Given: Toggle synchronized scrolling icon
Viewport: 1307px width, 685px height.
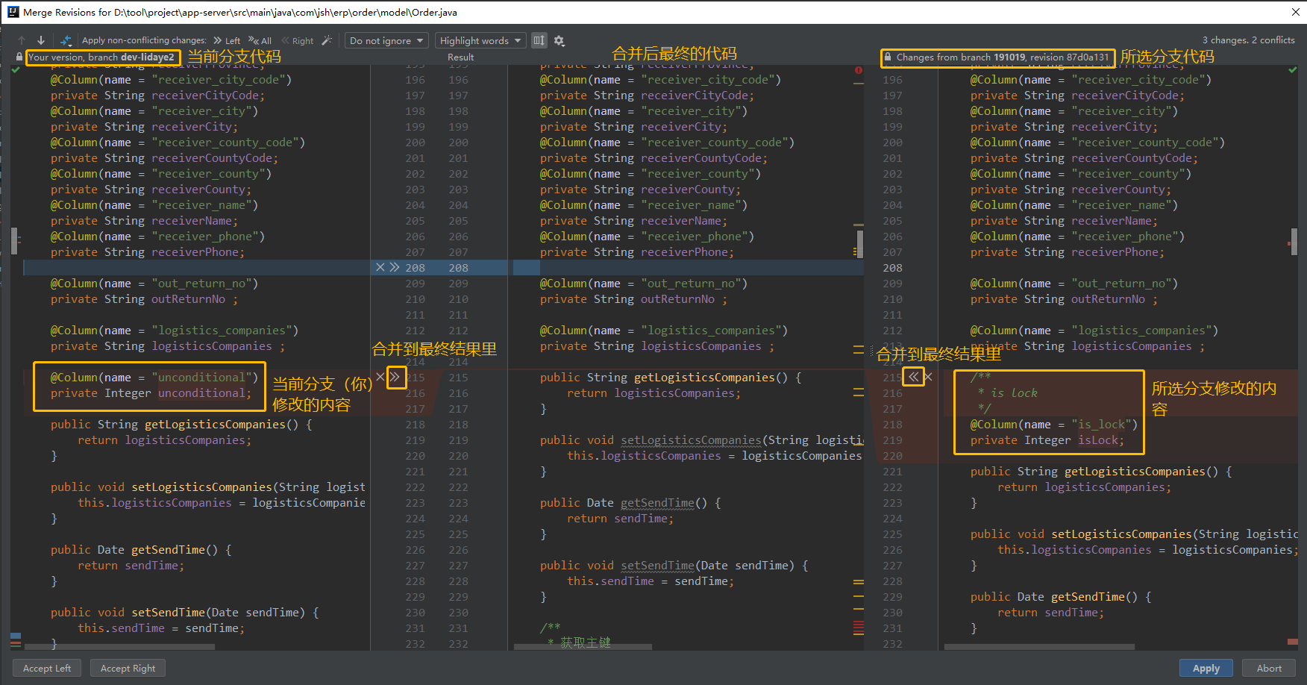Looking at the screenshot, I should [x=539, y=40].
